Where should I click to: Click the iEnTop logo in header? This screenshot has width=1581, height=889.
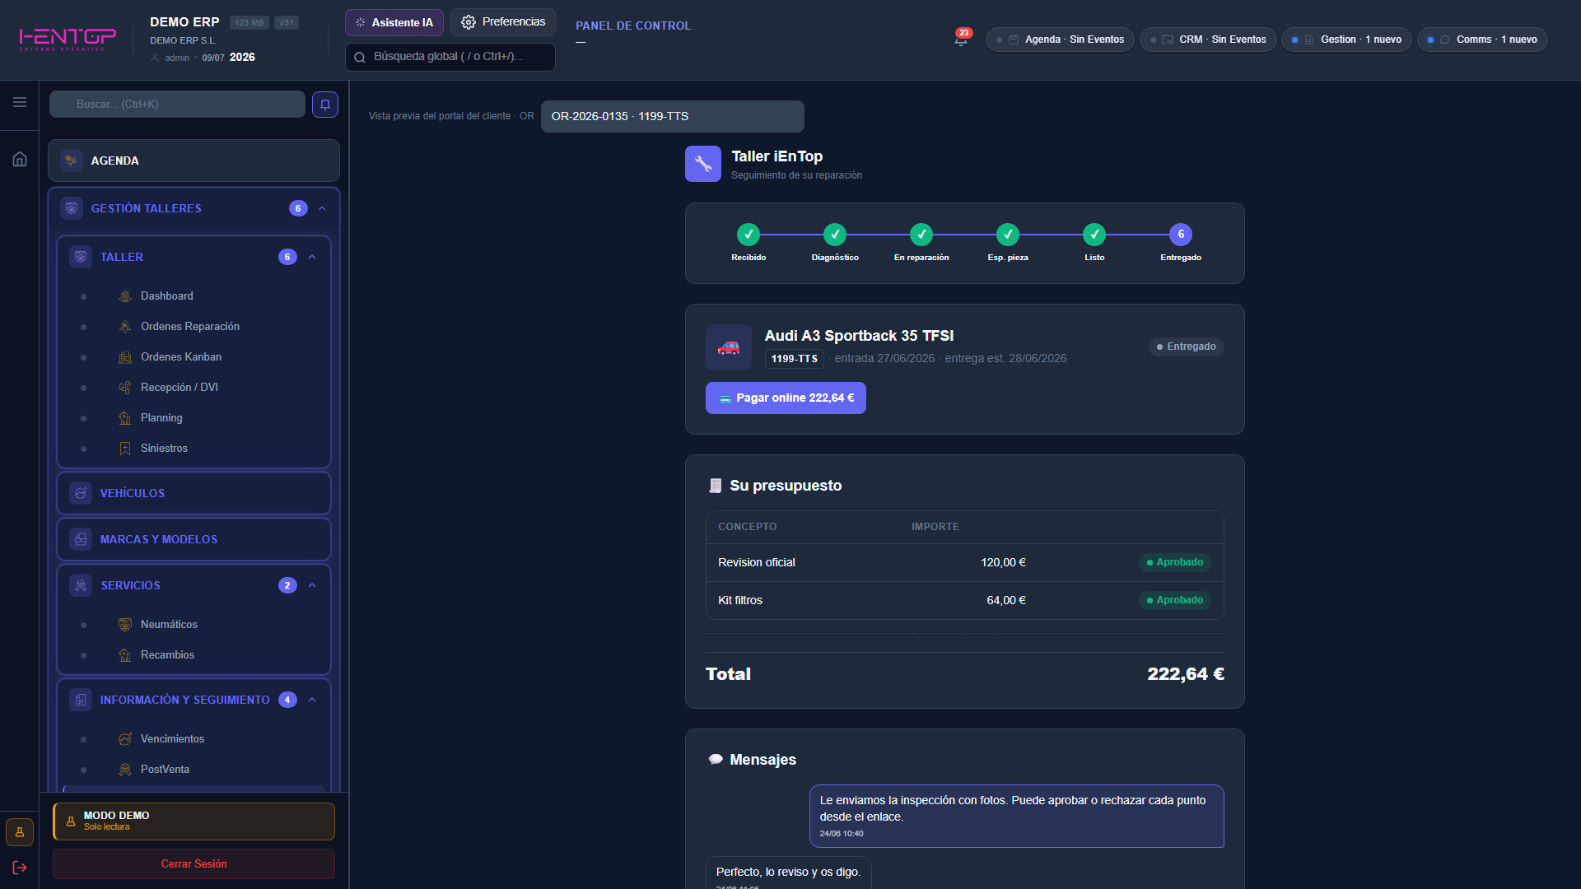(68, 39)
